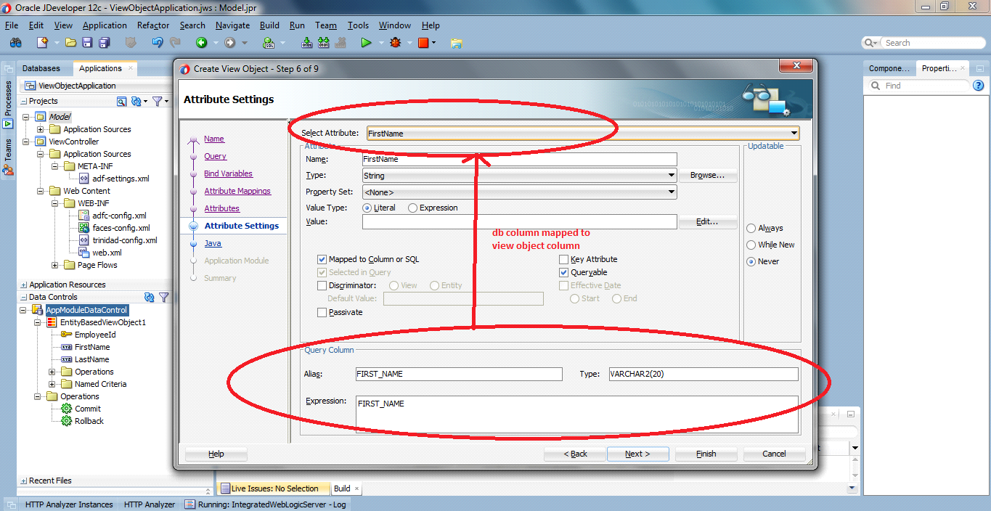Run the project using the green Run arrow
991x511 pixels.
367,42
